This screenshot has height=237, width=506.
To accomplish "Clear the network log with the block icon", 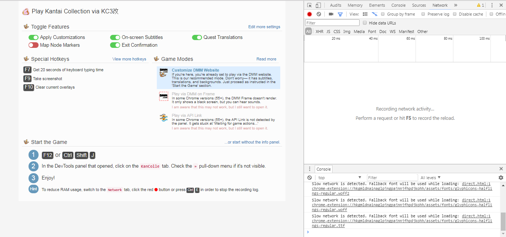I will coord(318,14).
